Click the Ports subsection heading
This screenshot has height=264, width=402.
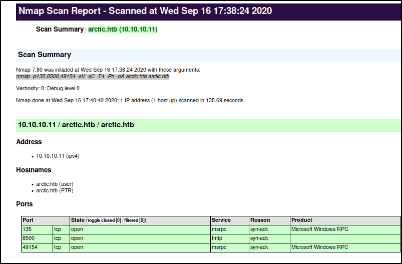click(25, 204)
